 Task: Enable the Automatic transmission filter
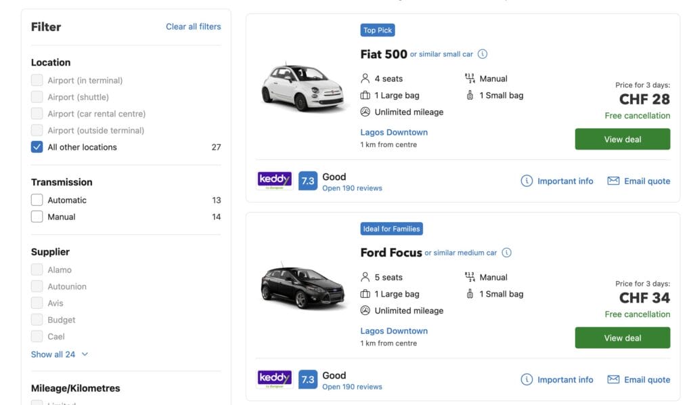(x=37, y=200)
